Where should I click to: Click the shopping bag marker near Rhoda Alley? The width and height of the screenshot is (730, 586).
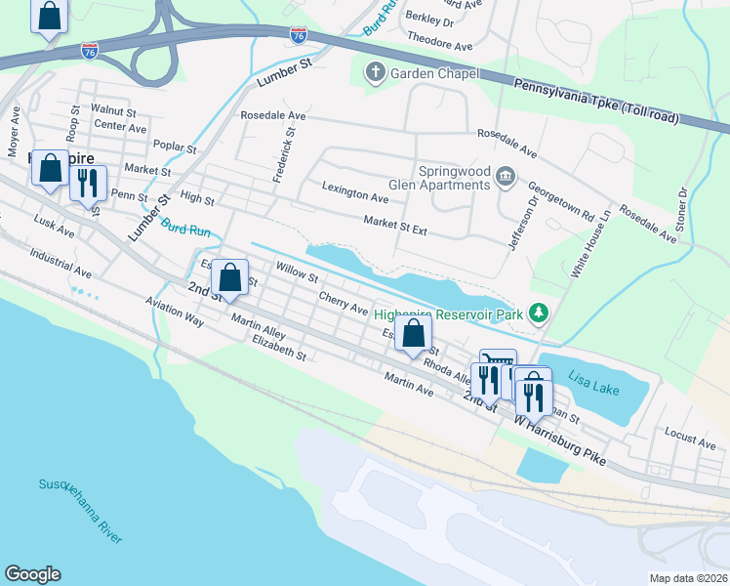tap(413, 337)
